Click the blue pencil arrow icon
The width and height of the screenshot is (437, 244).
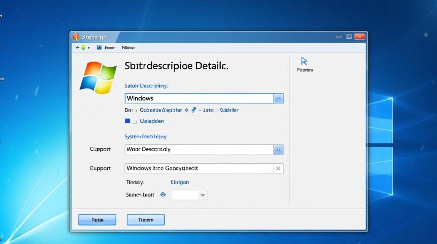click(194, 110)
